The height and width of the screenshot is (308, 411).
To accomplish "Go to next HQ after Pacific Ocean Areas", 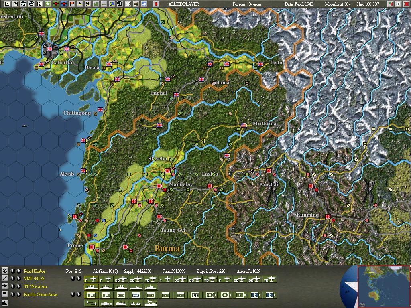I will click(18, 294).
